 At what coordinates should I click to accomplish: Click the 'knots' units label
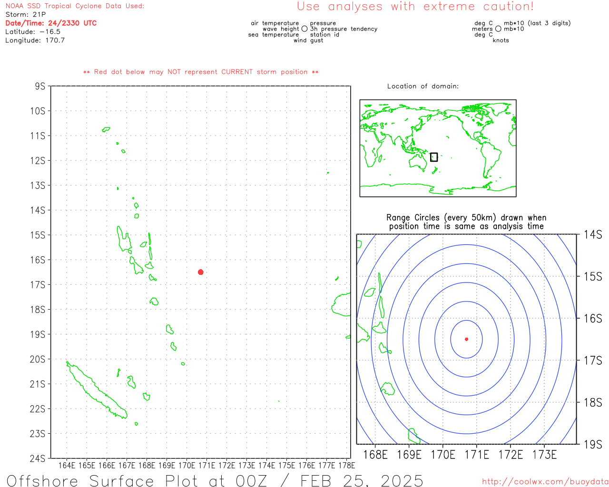click(501, 40)
